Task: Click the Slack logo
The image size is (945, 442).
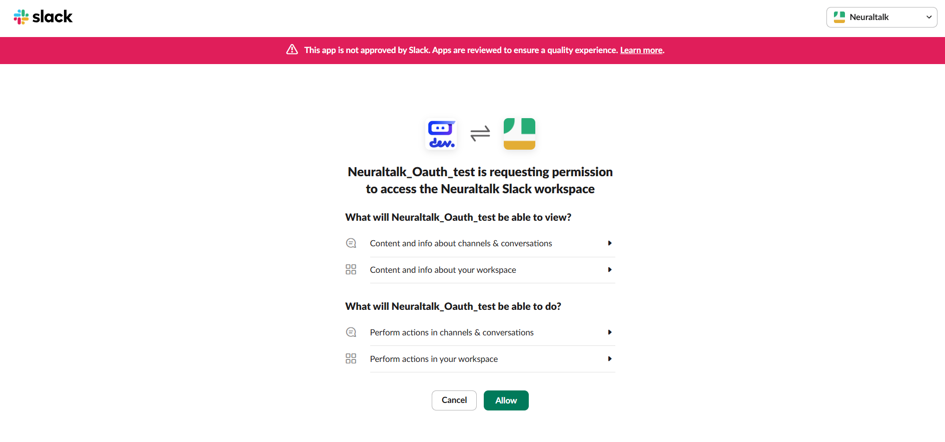Action: [43, 17]
